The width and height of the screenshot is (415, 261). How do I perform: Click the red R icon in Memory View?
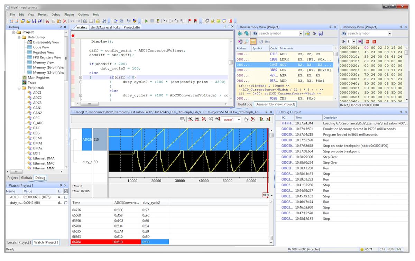pyautogui.click(x=374, y=41)
